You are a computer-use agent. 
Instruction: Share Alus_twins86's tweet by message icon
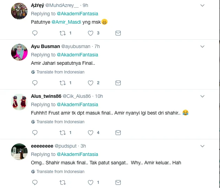click(118, 133)
